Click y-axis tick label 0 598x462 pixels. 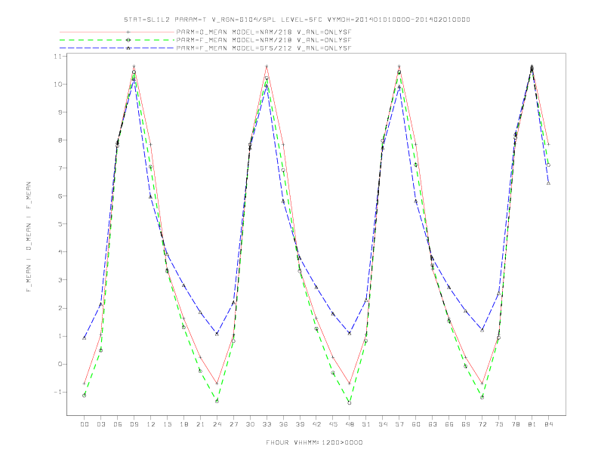(60, 364)
